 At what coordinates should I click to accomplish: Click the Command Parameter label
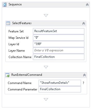pos(22,89)
